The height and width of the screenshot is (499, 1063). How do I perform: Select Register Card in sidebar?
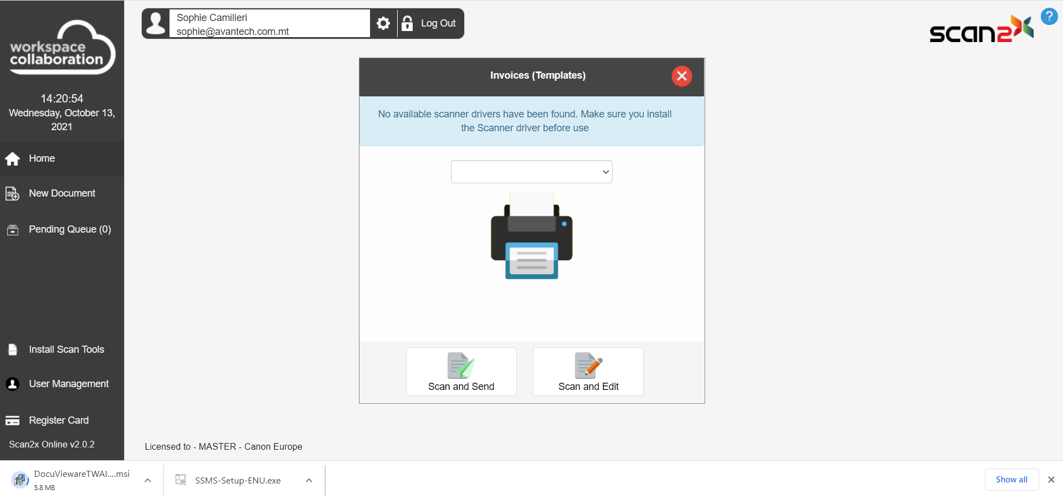click(58, 420)
